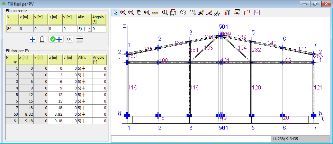Click the purple floppy disk save icon
Image resolution: width=333 pixels, height=144 pixels.
(x=257, y=12)
